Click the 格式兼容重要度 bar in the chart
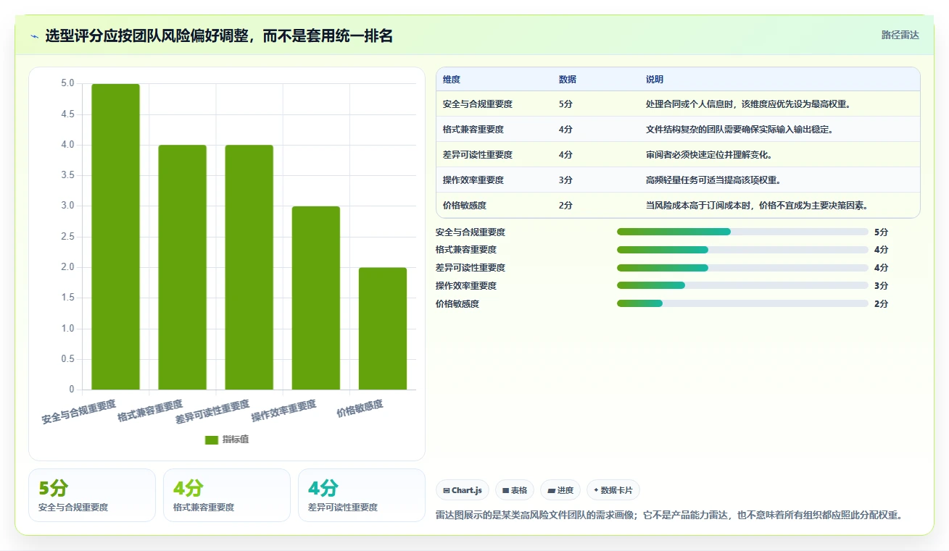Viewport: 949px width, 551px height. click(182, 267)
